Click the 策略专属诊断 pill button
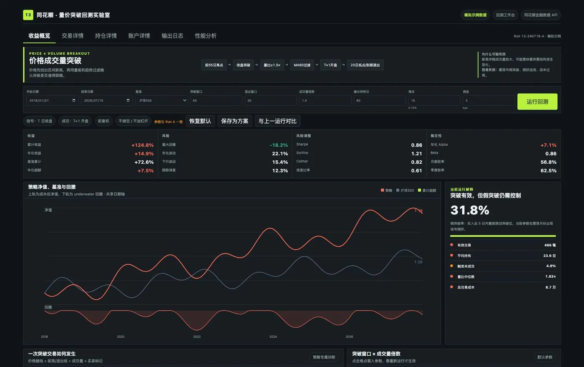 (324, 357)
